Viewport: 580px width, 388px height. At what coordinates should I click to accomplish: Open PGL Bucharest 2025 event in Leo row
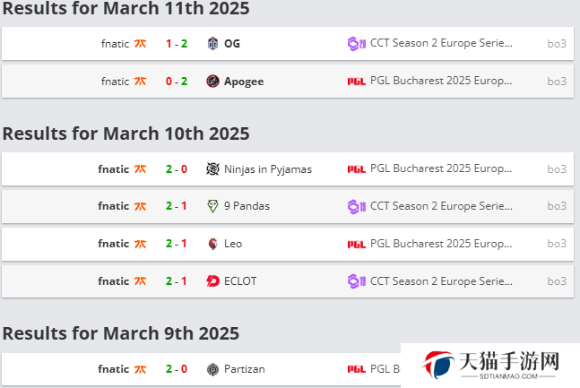(x=441, y=244)
